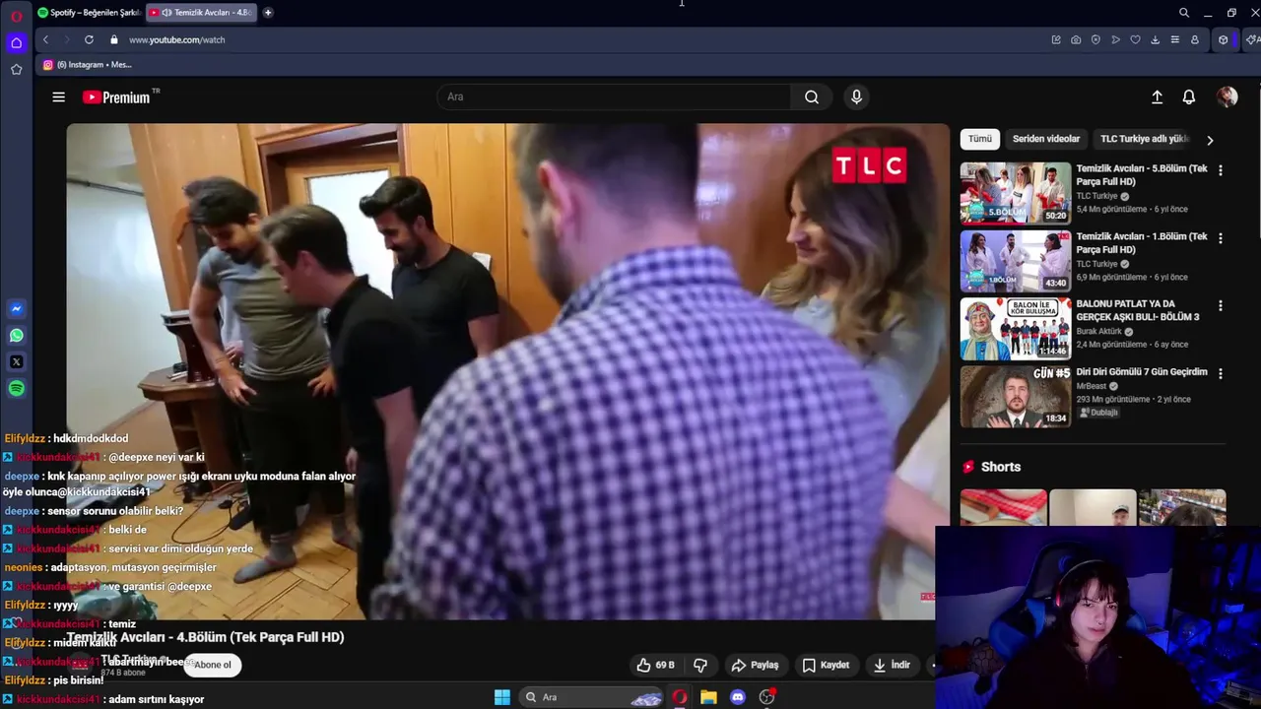Open WhatsApp in the Opera sidebar

pyautogui.click(x=16, y=336)
